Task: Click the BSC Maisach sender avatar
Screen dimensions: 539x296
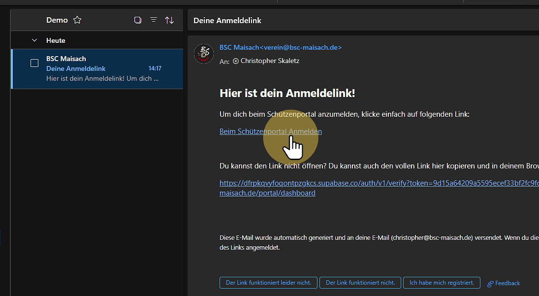Action: point(204,54)
